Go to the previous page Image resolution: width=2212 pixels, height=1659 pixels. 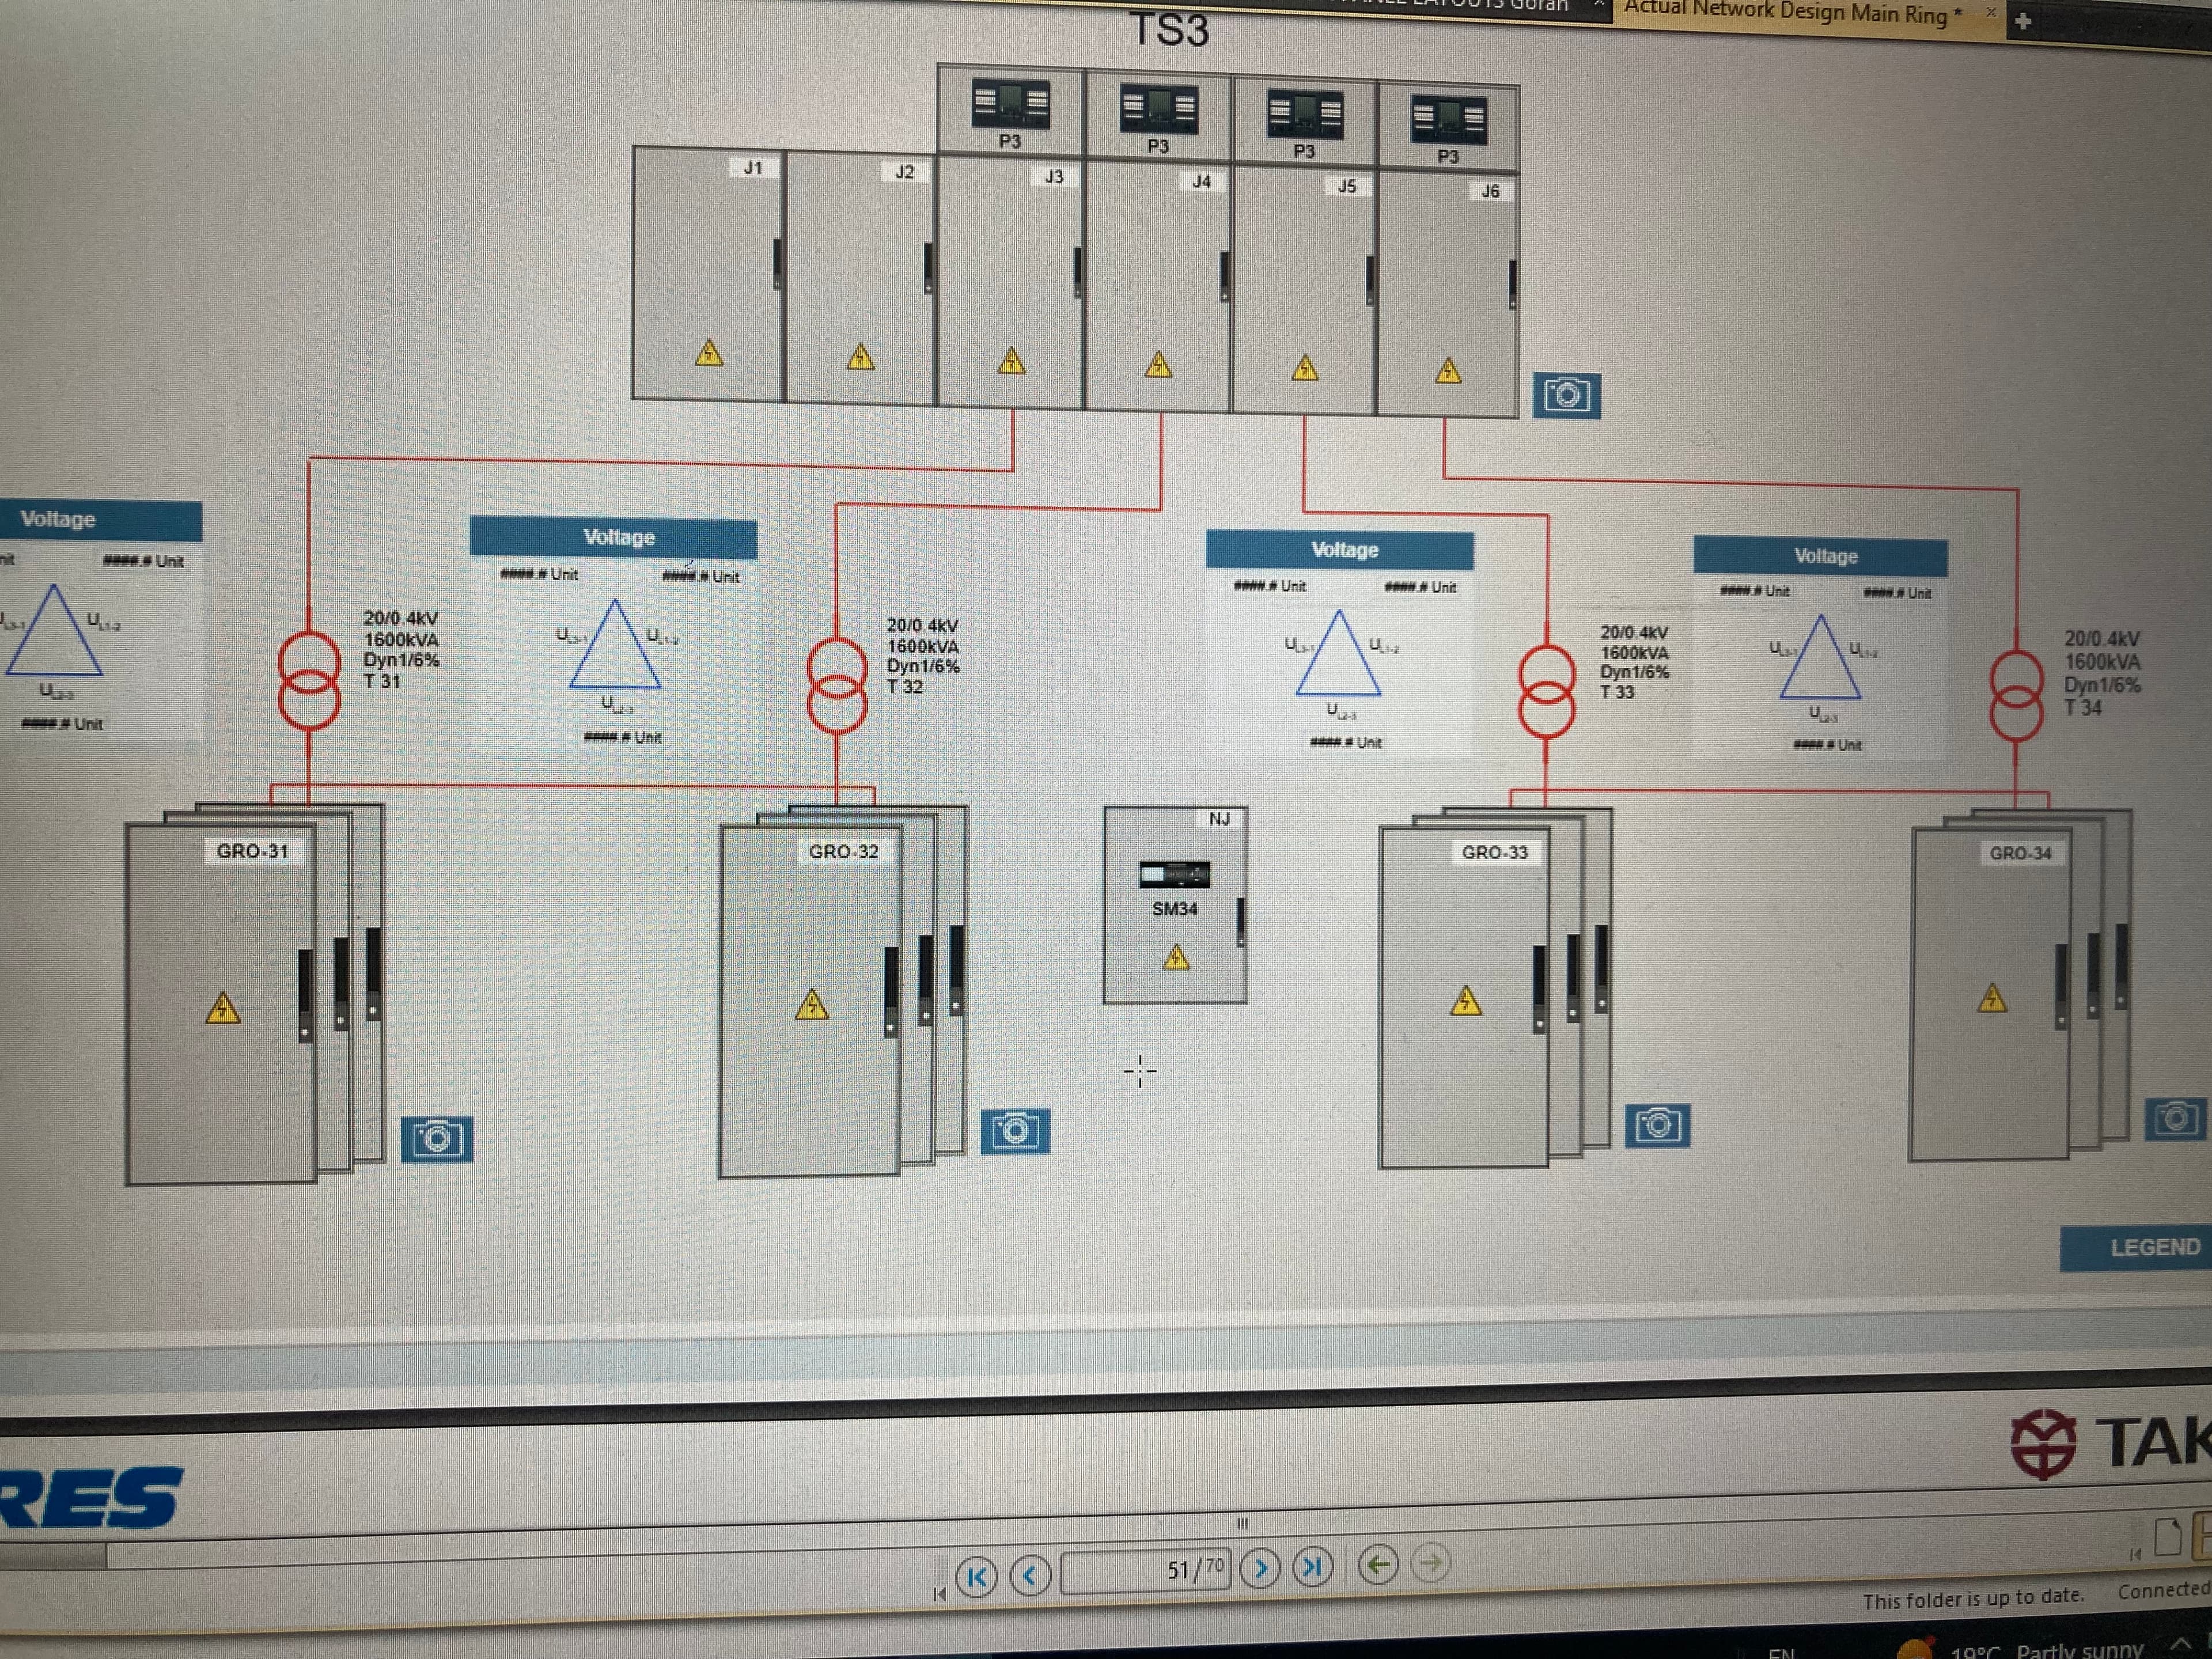click(1030, 1575)
